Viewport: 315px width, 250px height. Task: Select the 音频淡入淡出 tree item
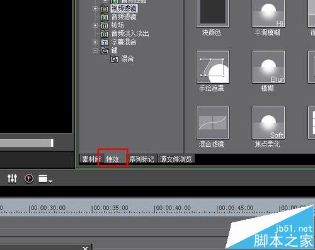click(x=130, y=33)
